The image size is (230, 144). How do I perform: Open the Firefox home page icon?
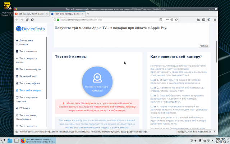click(32, 20)
